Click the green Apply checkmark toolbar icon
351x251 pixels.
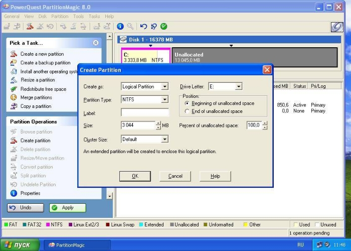[x=164, y=26]
